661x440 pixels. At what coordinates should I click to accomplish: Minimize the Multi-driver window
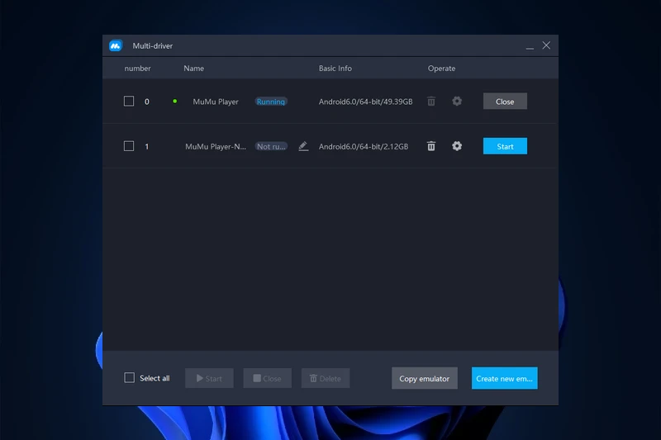530,46
